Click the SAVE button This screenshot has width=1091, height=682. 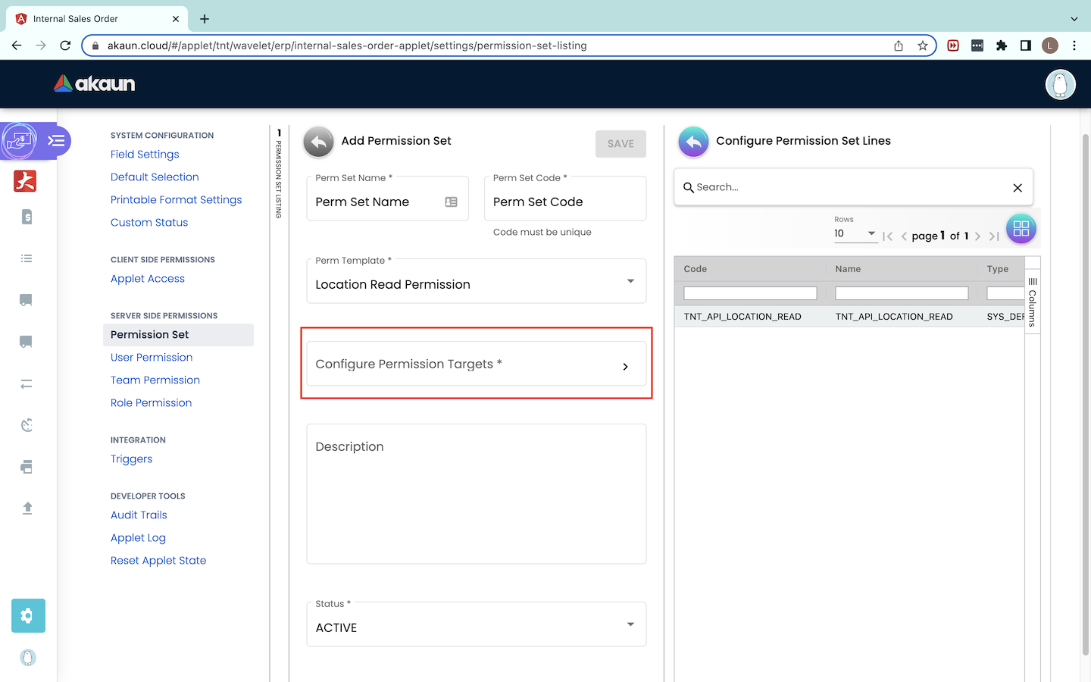tap(620, 144)
